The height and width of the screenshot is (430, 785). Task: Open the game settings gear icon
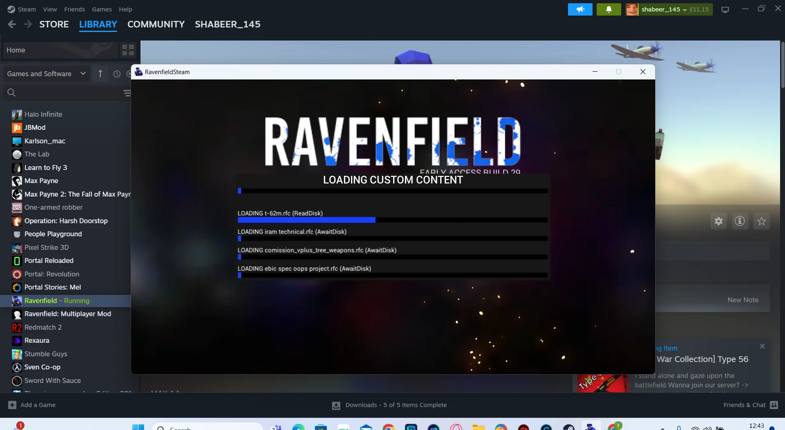719,221
